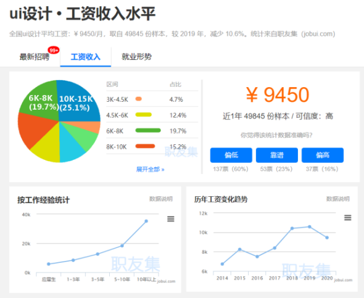This screenshot has height=298, width=364.
Task: Click the 10年以上 data point on experience chart
Action: click(146, 221)
